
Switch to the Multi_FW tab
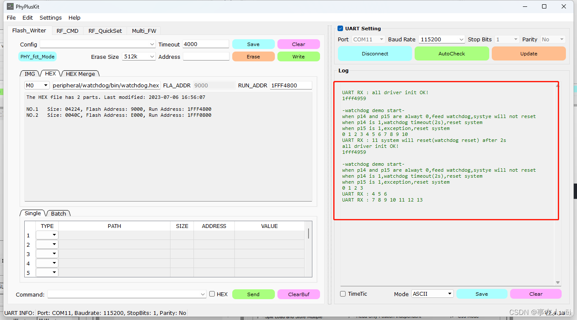(x=144, y=31)
